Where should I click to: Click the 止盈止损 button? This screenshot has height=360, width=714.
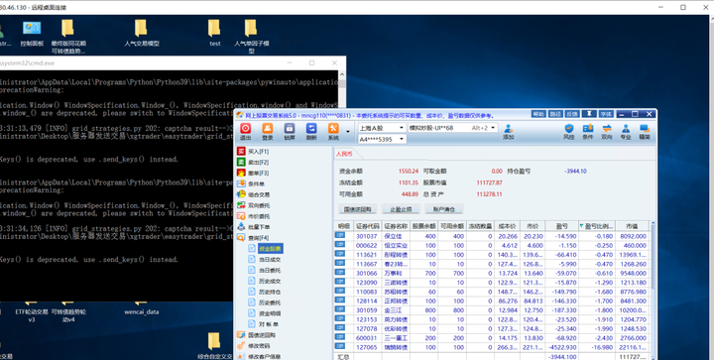pyautogui.click(x=401, y=209)
